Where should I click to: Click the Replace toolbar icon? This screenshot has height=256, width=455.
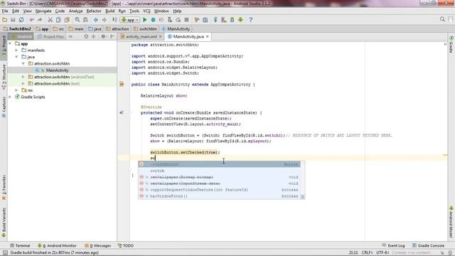click(x=85, y=20)
